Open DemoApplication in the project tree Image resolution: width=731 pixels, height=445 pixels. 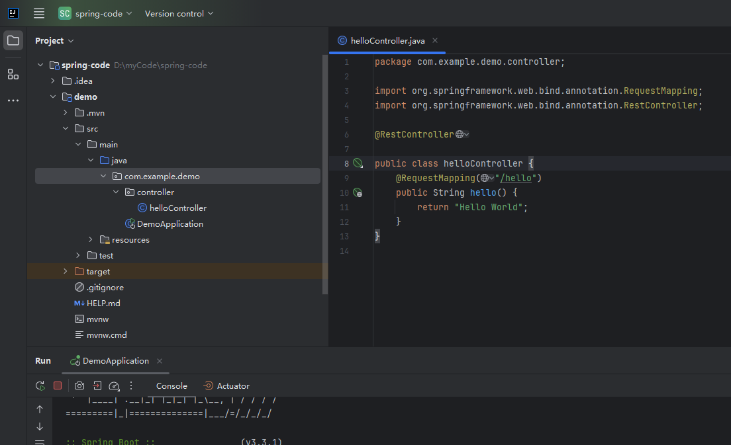coord(170,224)
